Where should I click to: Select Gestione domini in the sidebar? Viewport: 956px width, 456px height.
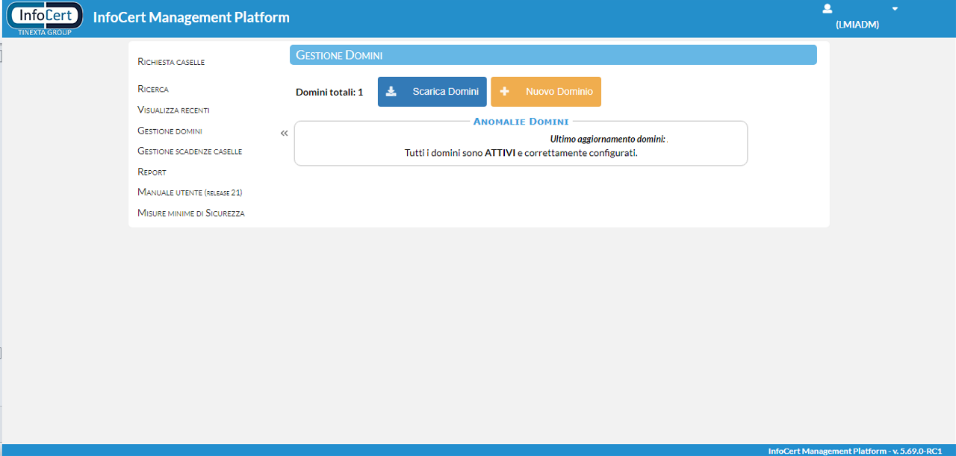pos(170,131)
